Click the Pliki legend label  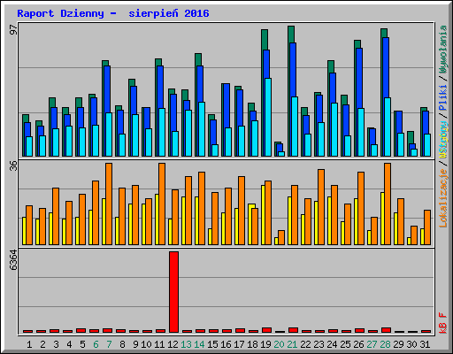click(x=443, y=98)
